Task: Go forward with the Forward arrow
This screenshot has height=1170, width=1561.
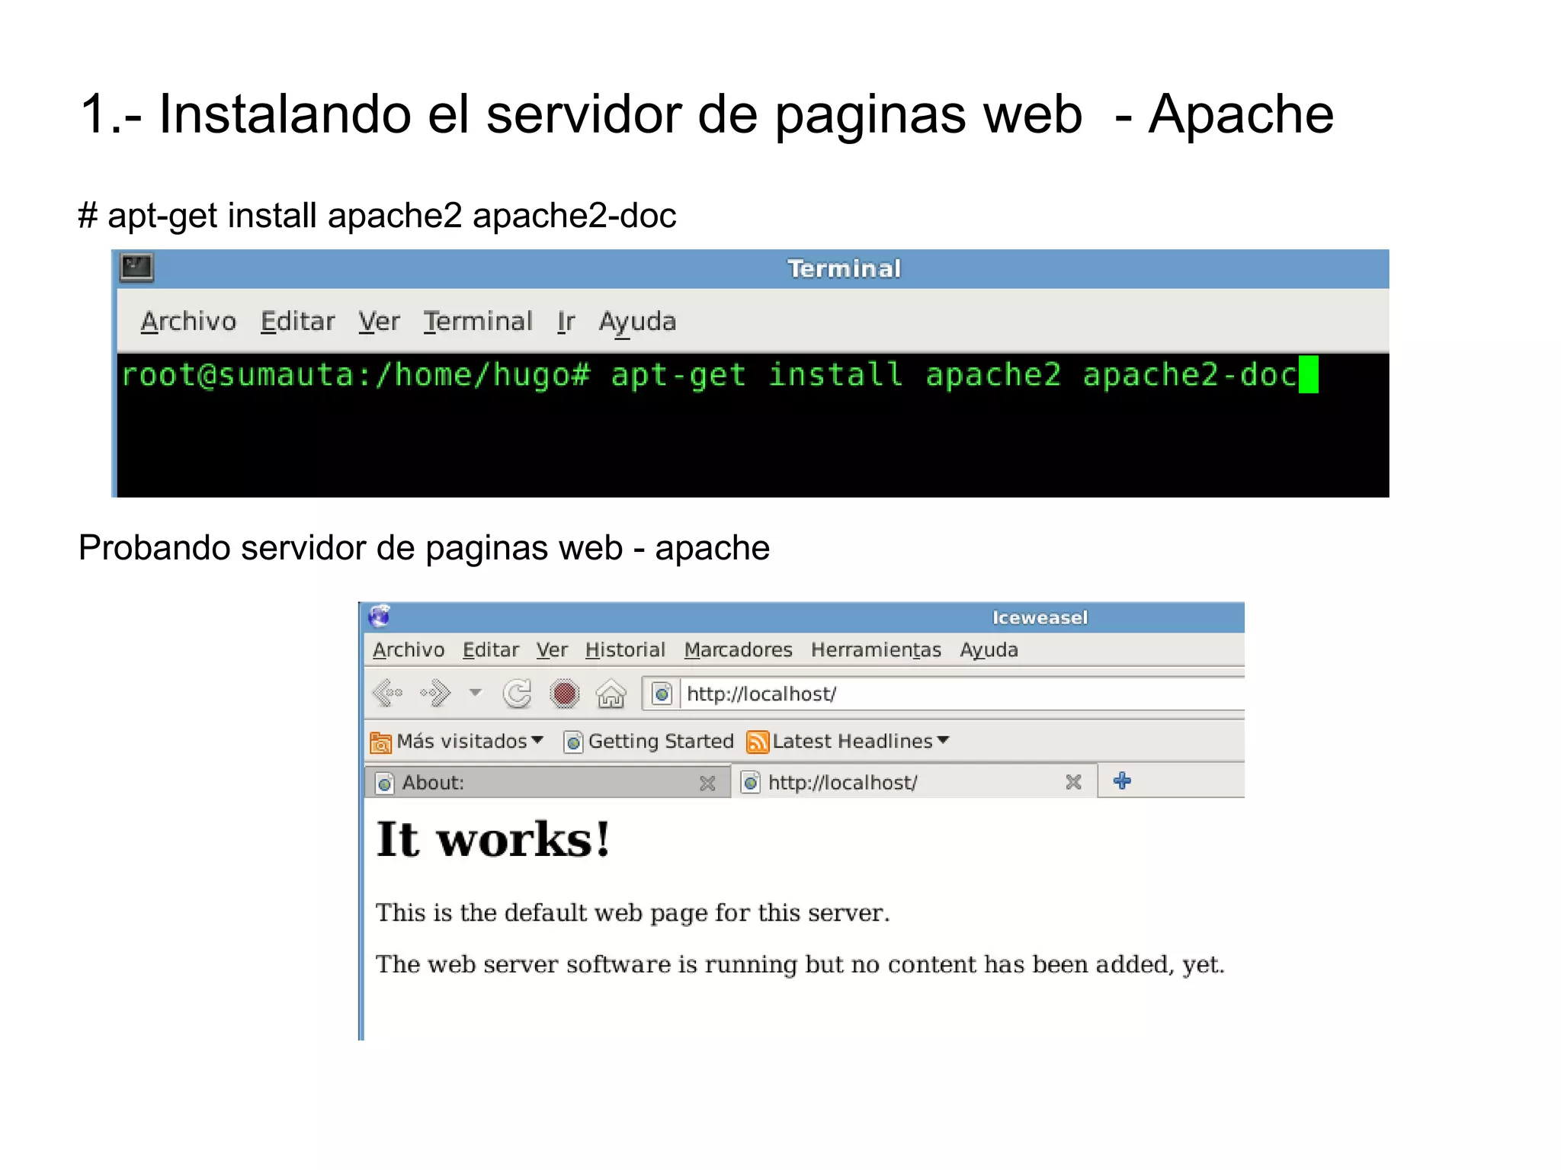Action: tap(435, 694)
